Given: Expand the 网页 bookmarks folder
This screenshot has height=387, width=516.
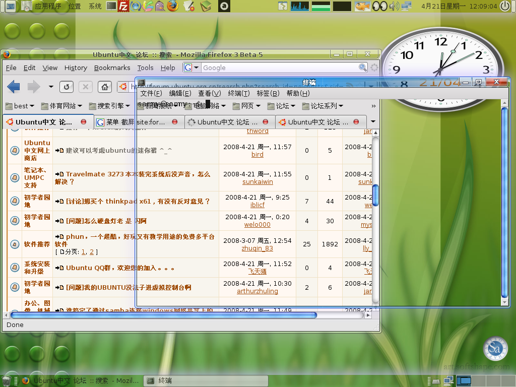Looking at the screenshot, I should coord(246,106).
